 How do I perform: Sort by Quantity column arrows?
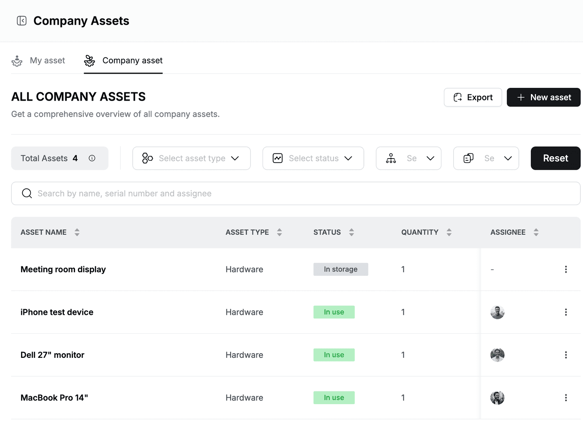(x=449, y=232)
